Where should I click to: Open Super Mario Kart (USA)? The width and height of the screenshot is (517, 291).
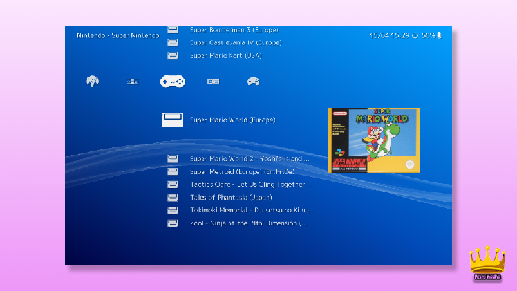(x=226, y=55)
